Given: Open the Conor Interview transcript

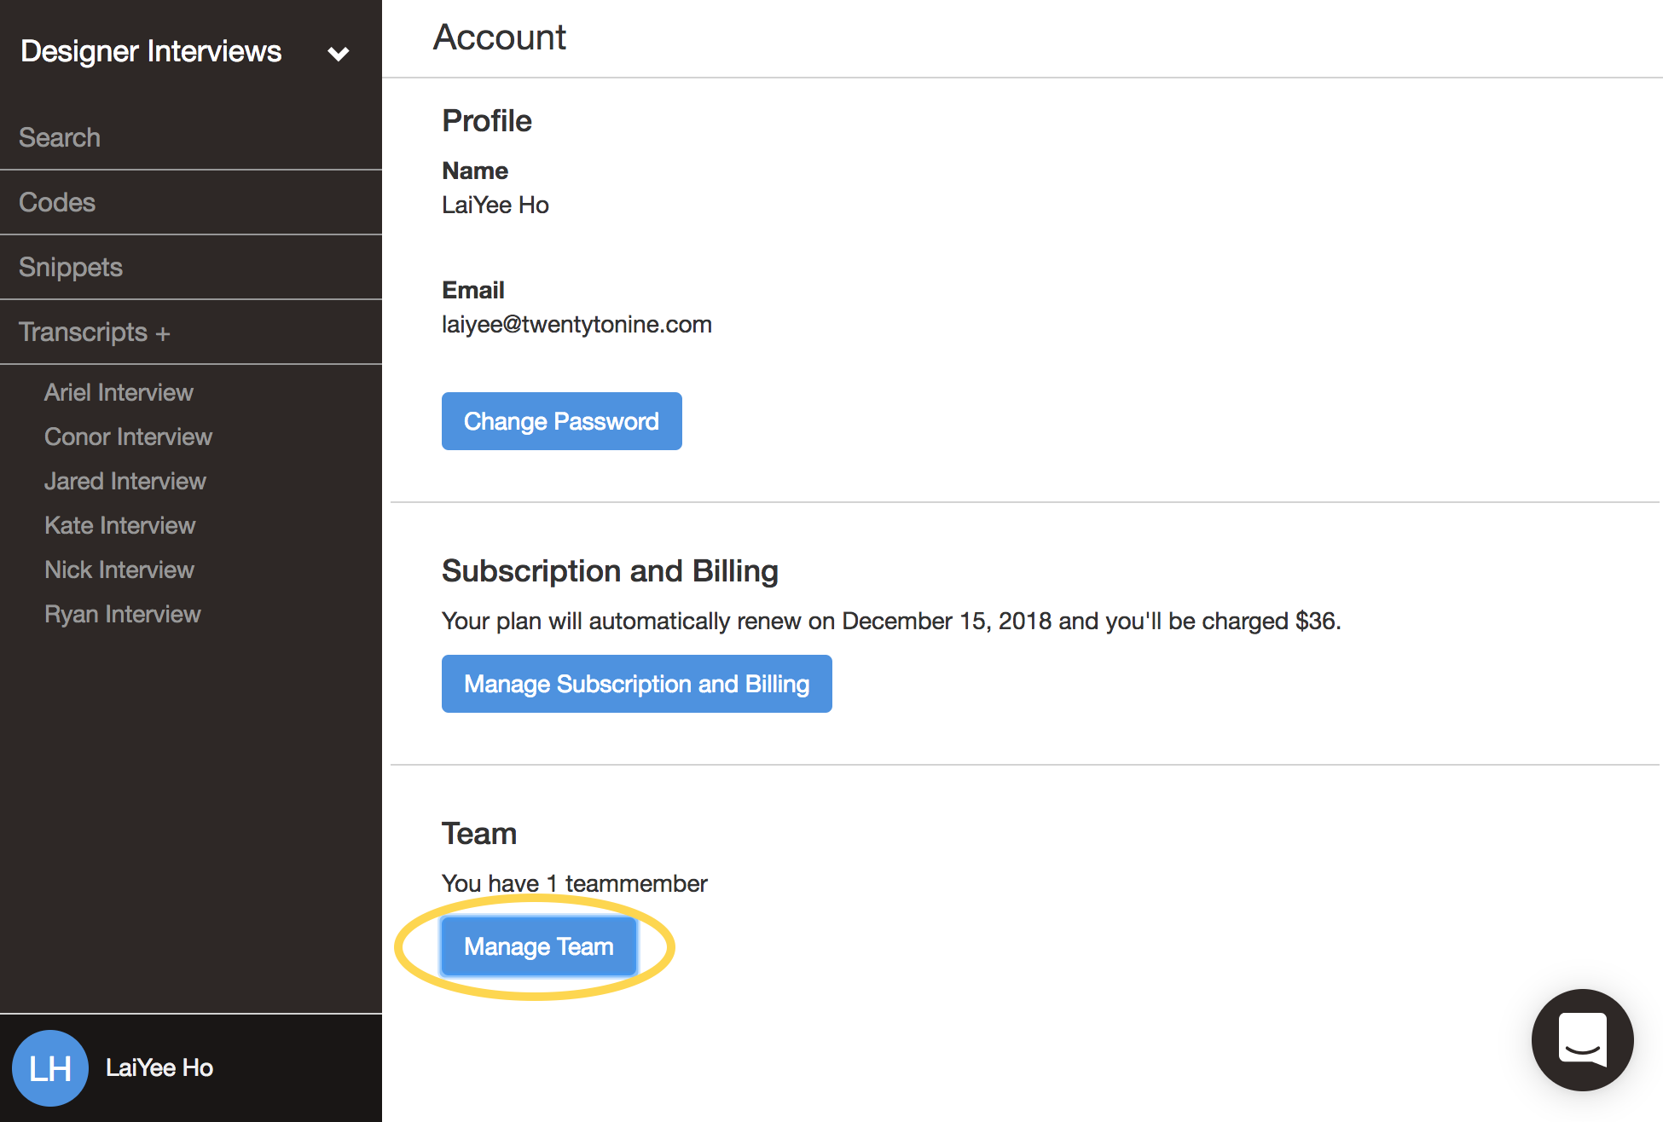Looking at the screenshot, I should pyautogui.click(x=128, y=437).
